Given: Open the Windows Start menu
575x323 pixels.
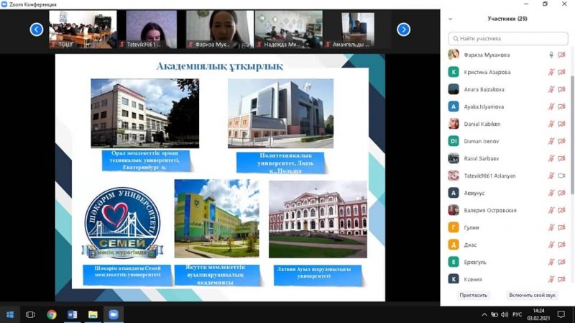Looking at the screenshot, I should coord(10,314).
